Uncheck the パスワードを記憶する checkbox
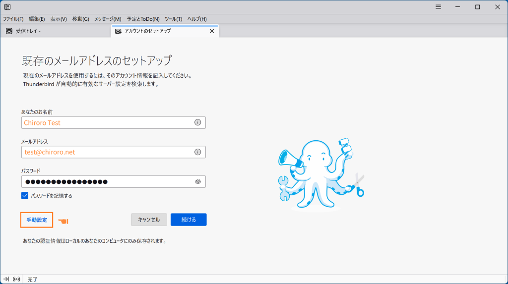508x284 pixels. [25, 196]
